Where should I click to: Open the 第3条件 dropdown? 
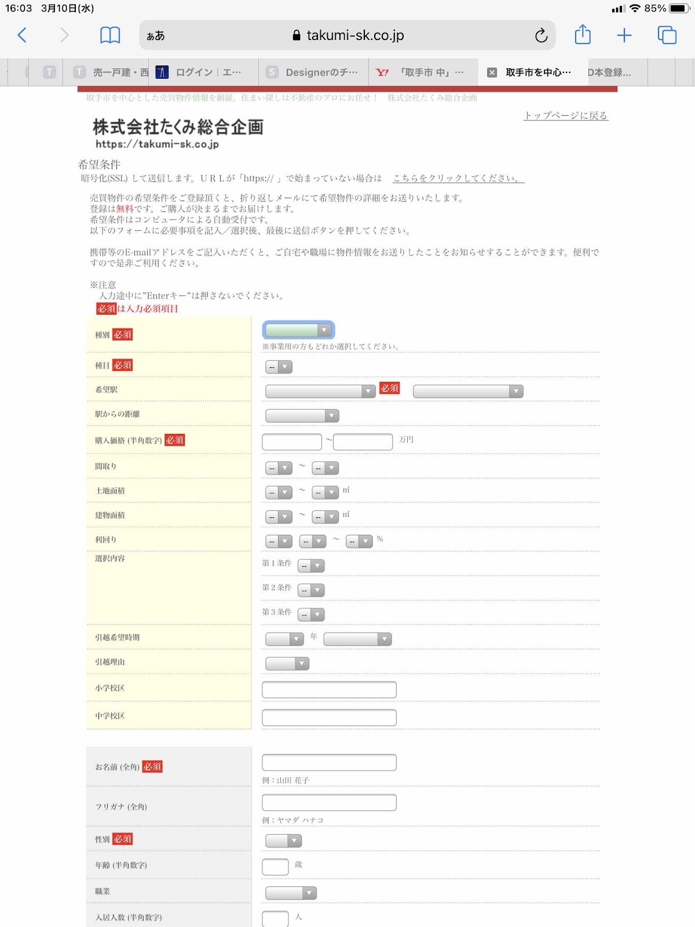[311, 614]
